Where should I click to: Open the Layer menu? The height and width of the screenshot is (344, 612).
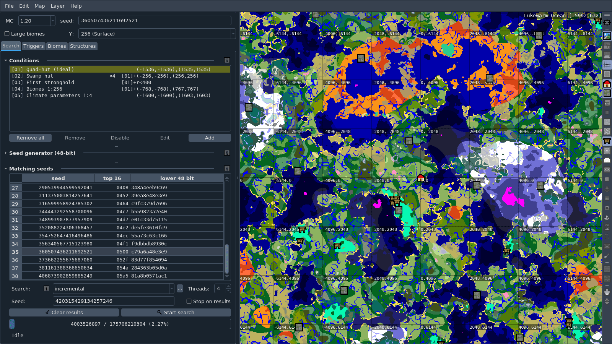pyautogui.click(x=58, y=6)
